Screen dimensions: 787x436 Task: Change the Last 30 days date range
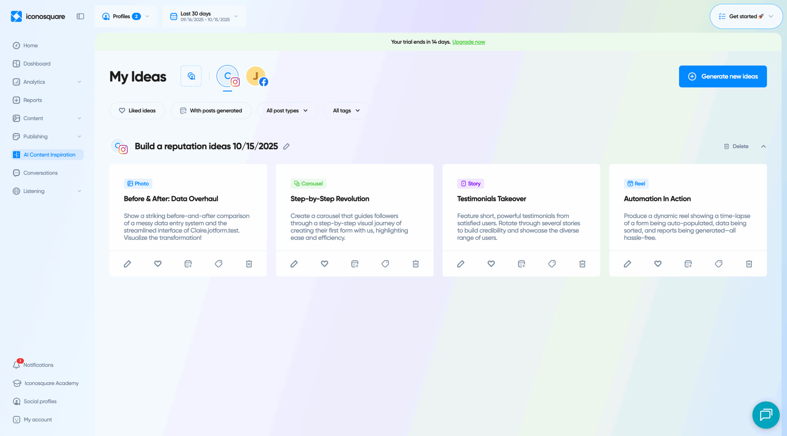pyautogui.click(x=204, y=16)
